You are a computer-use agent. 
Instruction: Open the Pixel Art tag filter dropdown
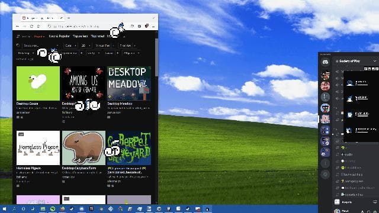[x=127, y=46]
